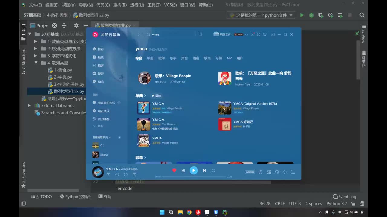This screenshot has width=387, height=217.
Task: Start debugging with the bug icon
Action: click(x=311, y=15)
